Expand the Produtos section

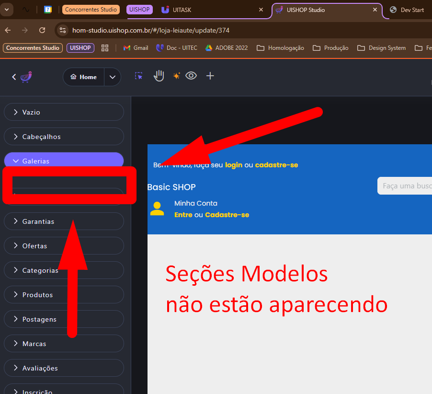(x=64, y=295)
